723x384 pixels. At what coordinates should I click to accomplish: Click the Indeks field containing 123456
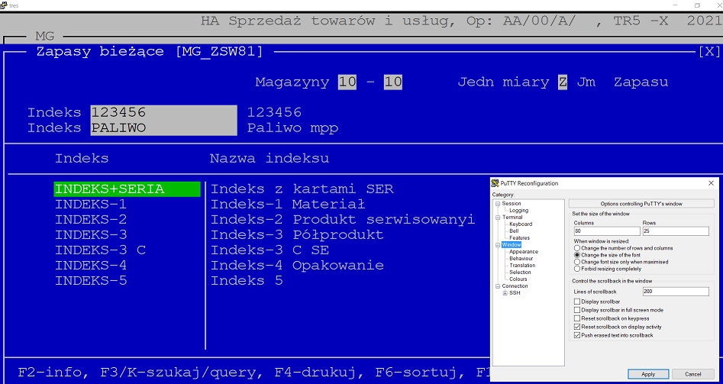[163, 112]
